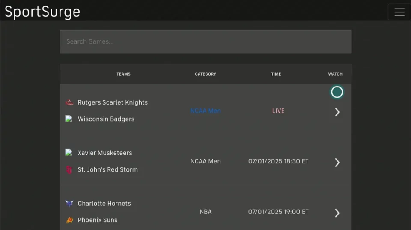Open the Xavier vs St. John's watch arrow
411x230 pixels.
tap(337, 163)
